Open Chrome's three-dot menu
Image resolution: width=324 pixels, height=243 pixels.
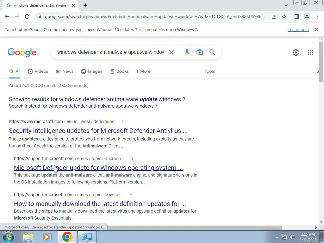(317, 16)
